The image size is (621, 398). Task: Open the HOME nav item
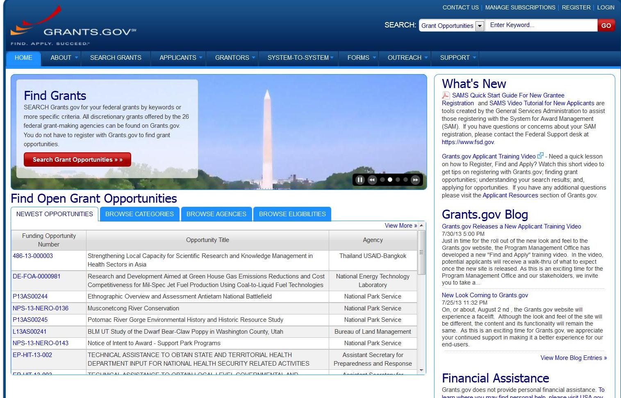coord(23,58)
